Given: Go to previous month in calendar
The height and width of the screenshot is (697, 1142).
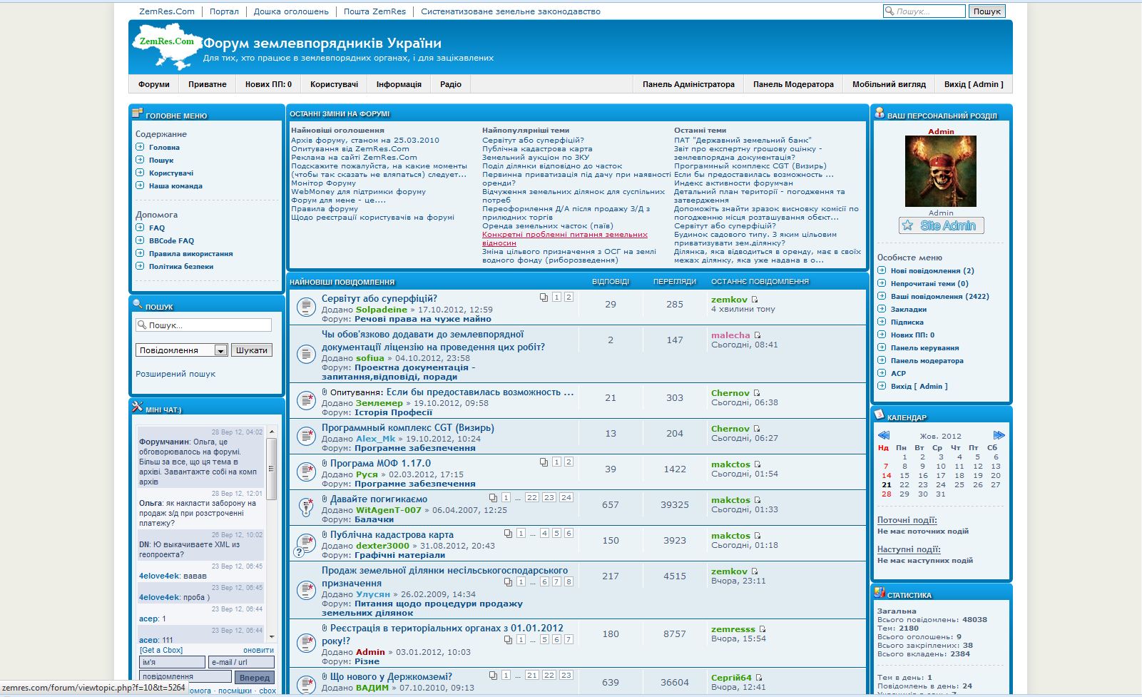Looking at the screenshot, I should tap(884, 435).
